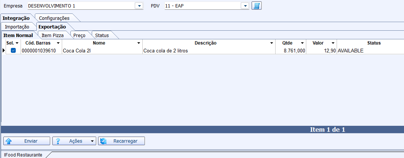
Task: Uncheck the Coca Cola 2l row checkbox
Action: tap(13, 51)
